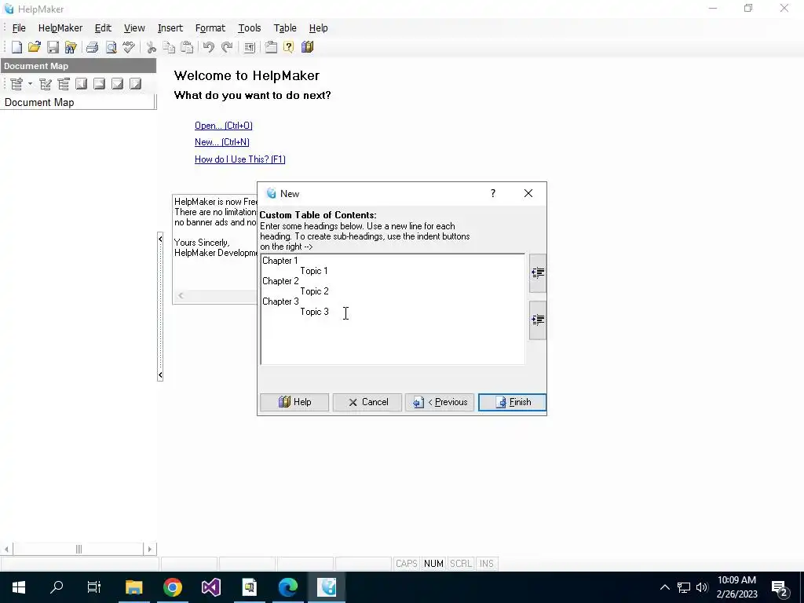Click the help books toolbar icon
Viewport: 804px width, 603px height.
pyautogui.click(x=307, y=47)
